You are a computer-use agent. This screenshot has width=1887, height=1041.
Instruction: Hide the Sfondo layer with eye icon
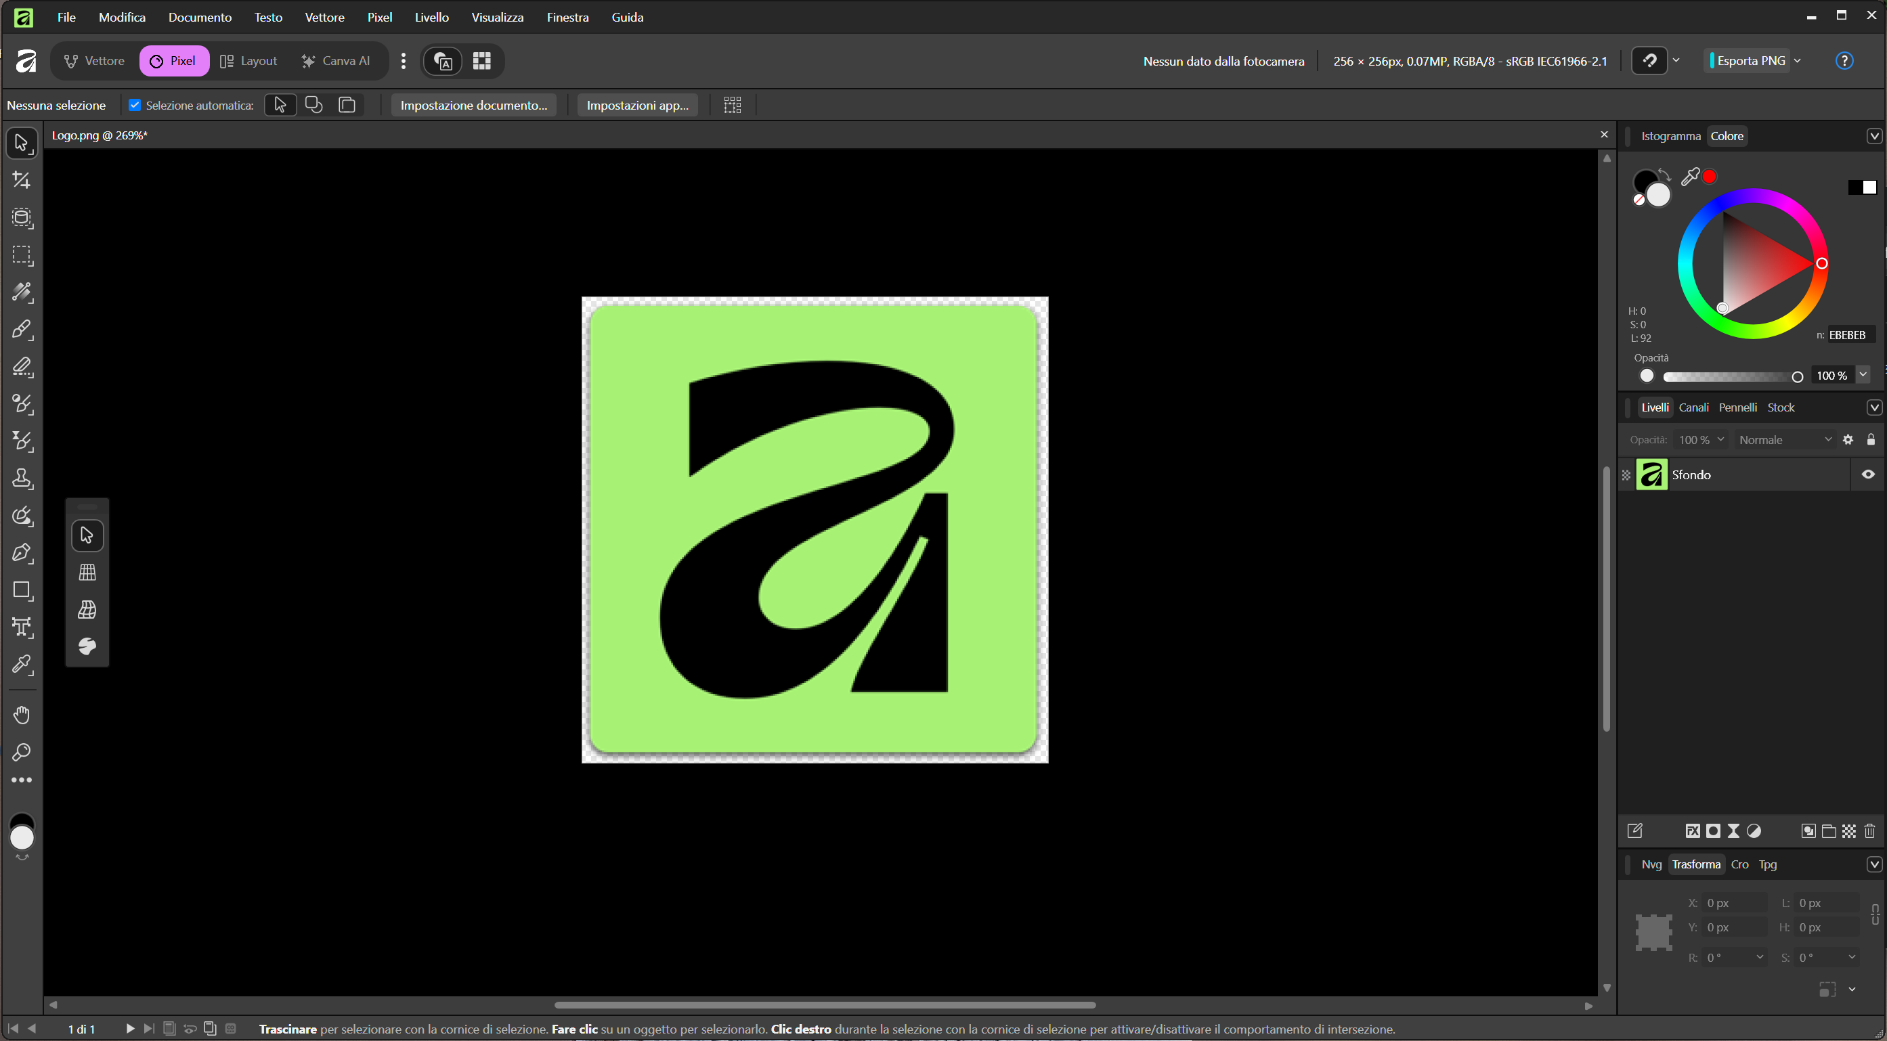pyautogui.click(x=1869, y=474)
